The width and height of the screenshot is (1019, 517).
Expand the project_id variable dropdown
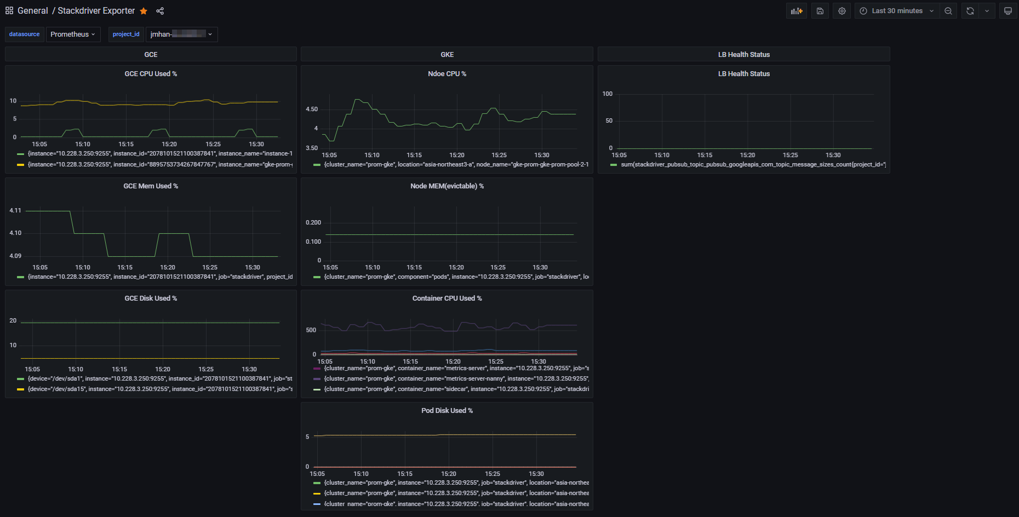181,35
